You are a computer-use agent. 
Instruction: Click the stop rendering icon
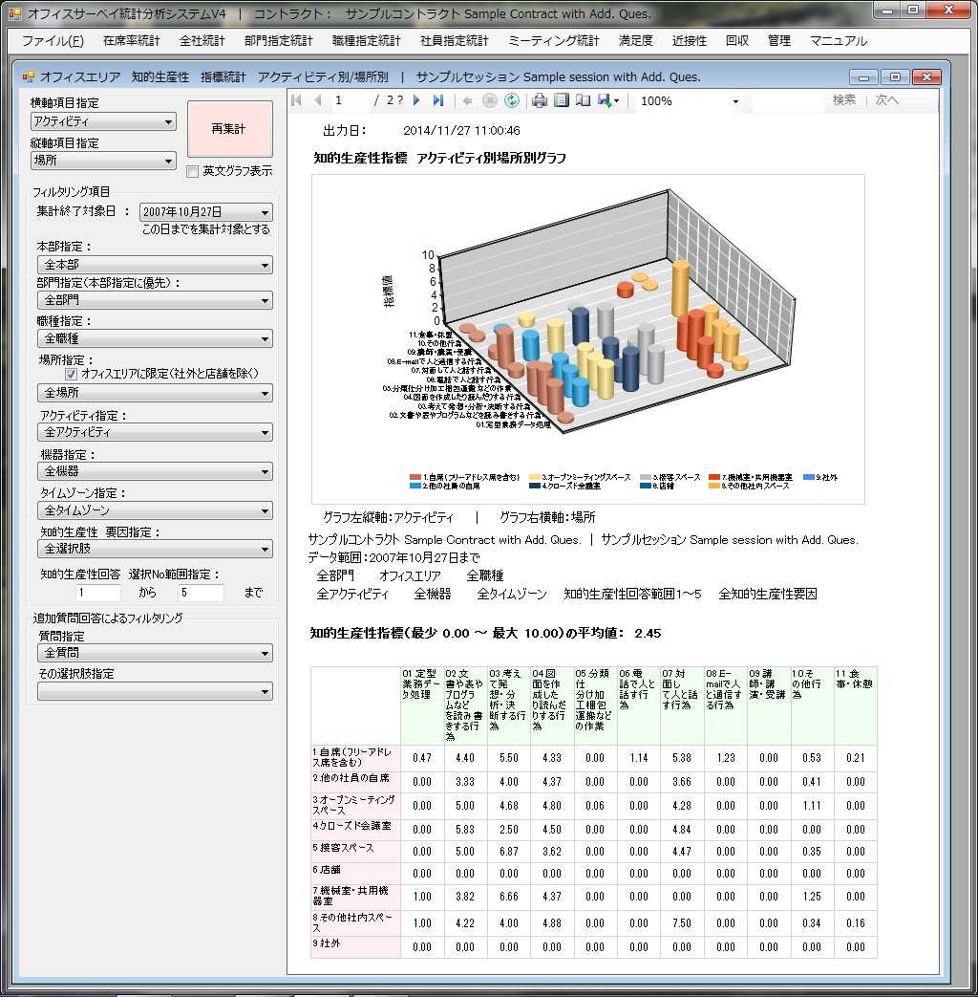(490, 100)
